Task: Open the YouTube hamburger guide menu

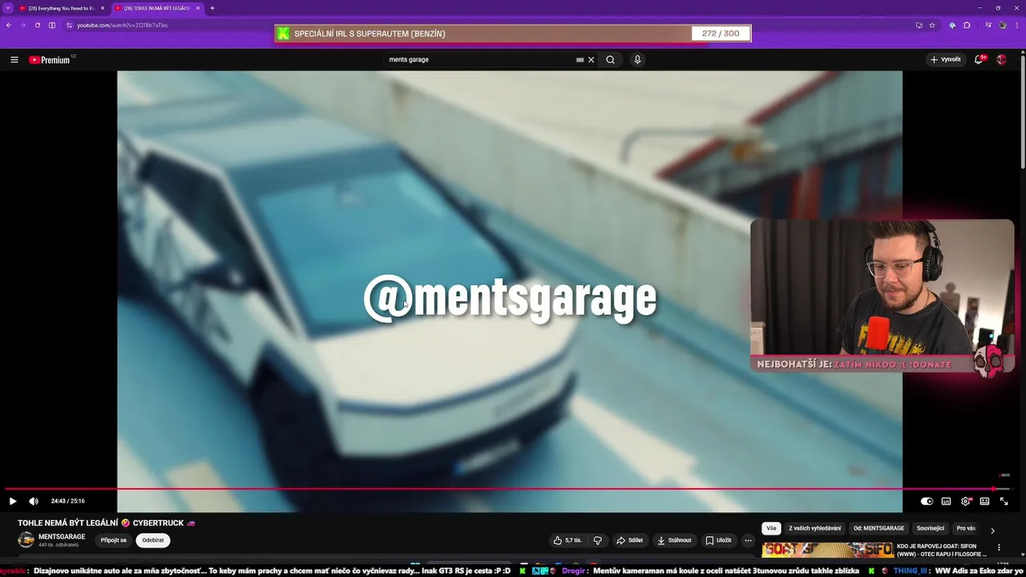Action: click(x=14, y=59)
